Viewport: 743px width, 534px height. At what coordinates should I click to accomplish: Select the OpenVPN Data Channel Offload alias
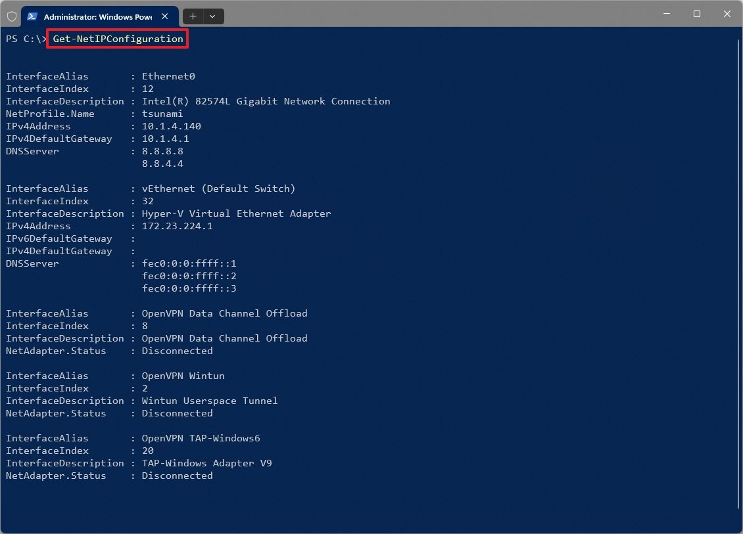[224, 313]
